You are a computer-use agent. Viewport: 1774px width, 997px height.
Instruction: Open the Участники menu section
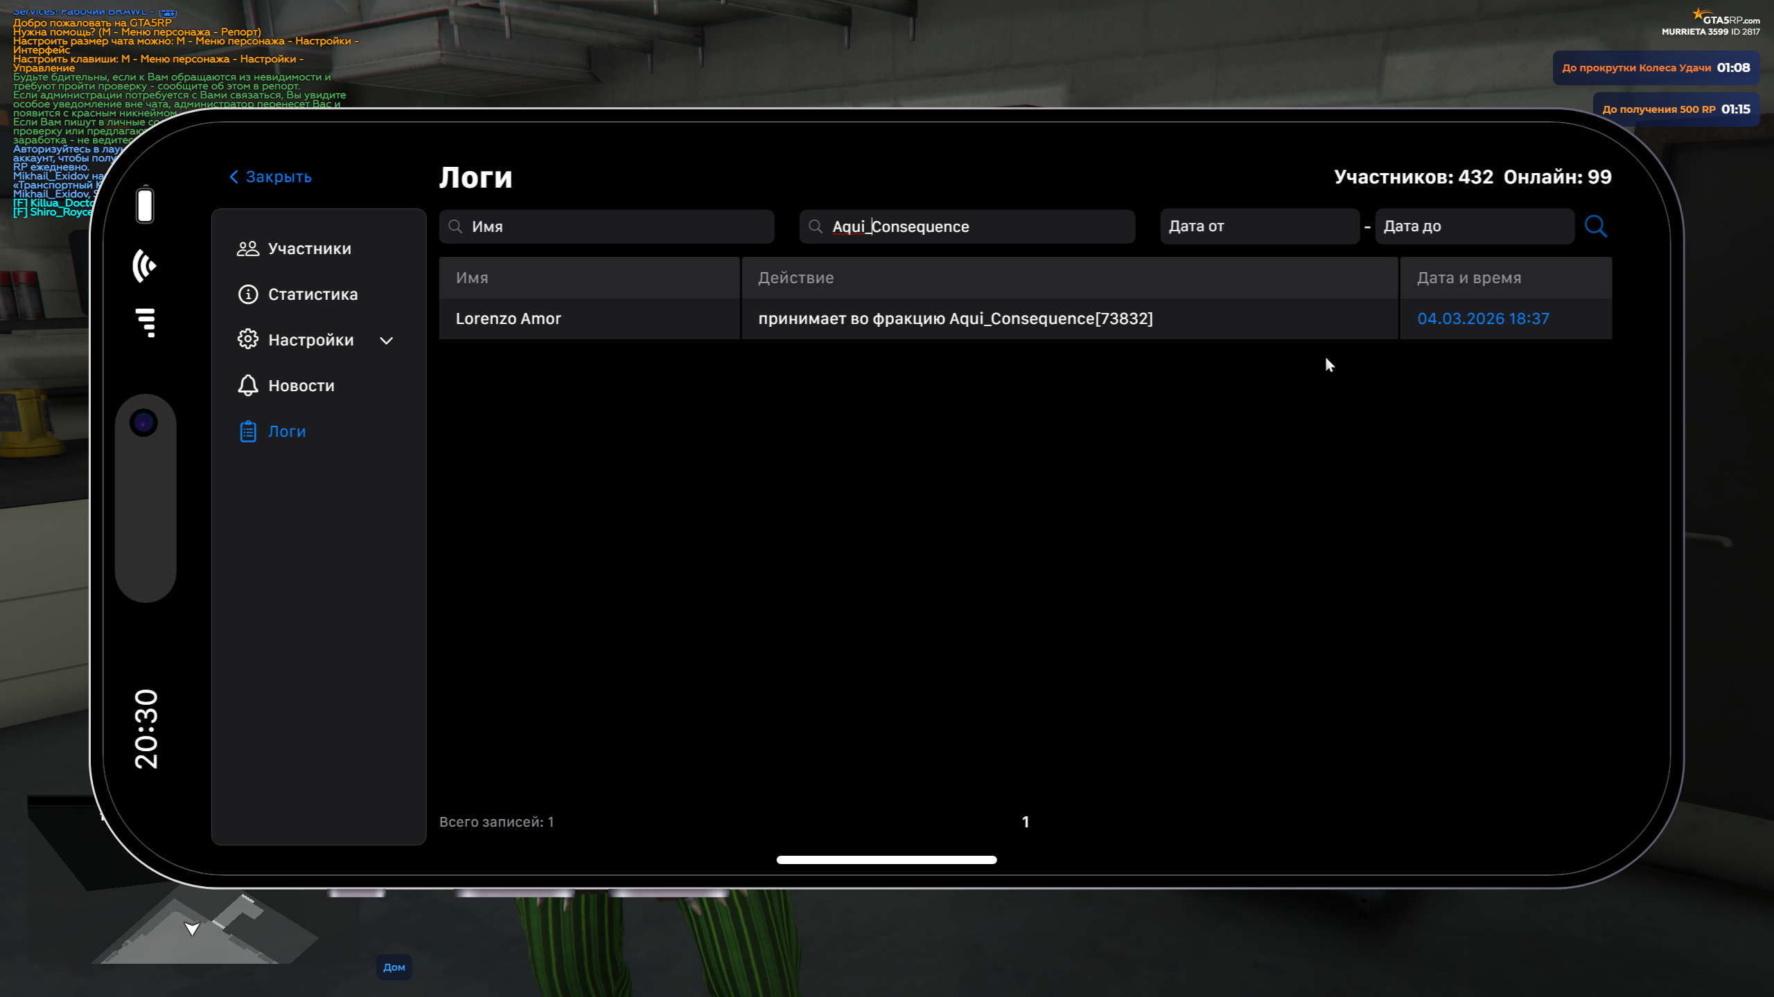[x=309, y=249]
